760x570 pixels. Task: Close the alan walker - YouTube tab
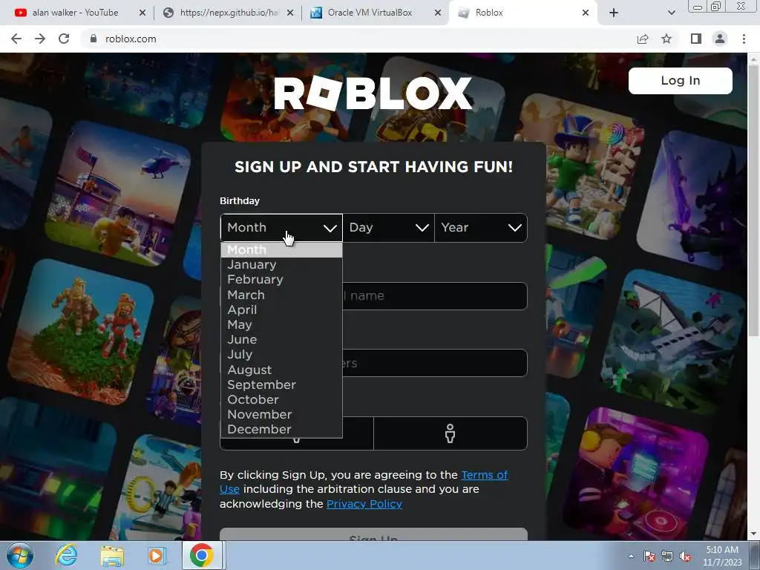coord(142,13)
